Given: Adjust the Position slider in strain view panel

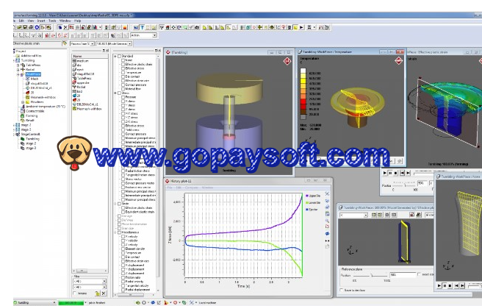Looking at the screenshot, I should (404, 185).
